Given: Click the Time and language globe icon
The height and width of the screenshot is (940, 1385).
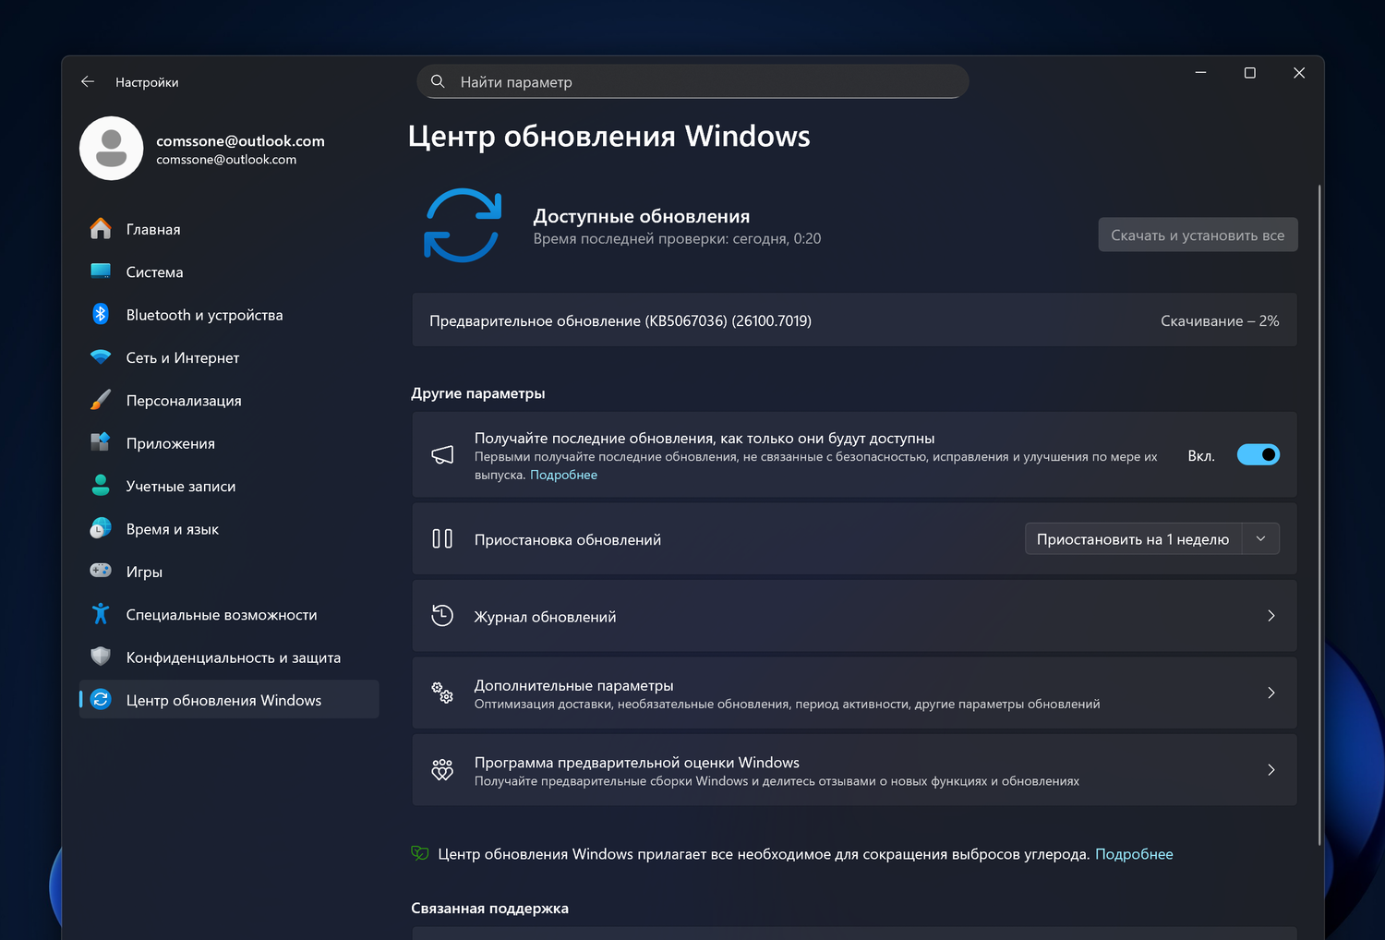Looking at the screenshot, I should coord(101,529).
